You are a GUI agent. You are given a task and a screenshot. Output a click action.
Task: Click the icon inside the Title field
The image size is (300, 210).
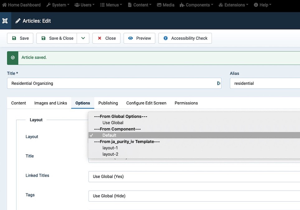pos(218,83)
